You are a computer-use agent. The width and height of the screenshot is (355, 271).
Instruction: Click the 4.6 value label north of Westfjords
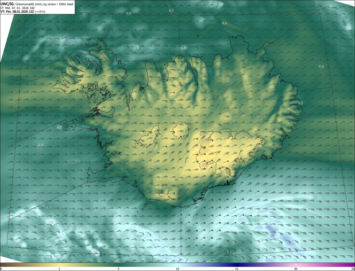(x=129, y=14)
